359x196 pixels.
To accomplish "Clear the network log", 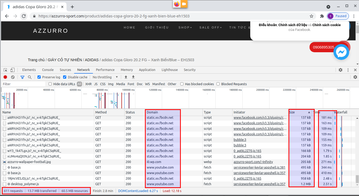I will (13, 77).
